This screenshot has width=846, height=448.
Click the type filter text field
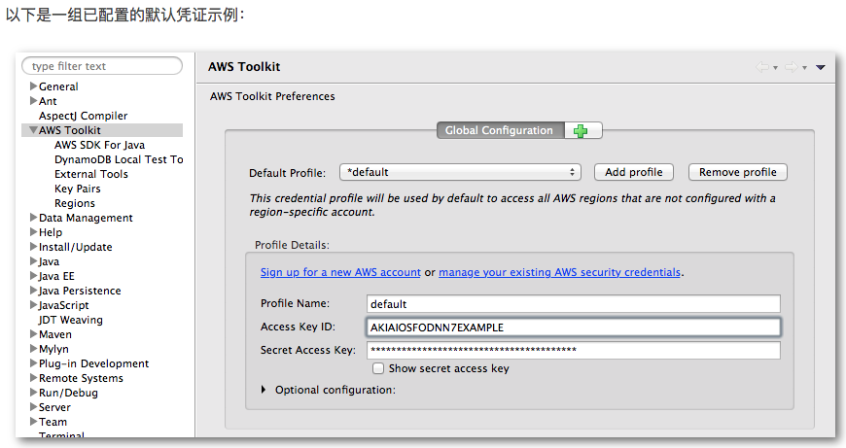102,66
